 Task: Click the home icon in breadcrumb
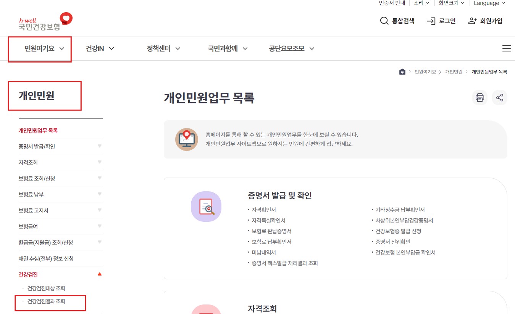coord(402,72)
